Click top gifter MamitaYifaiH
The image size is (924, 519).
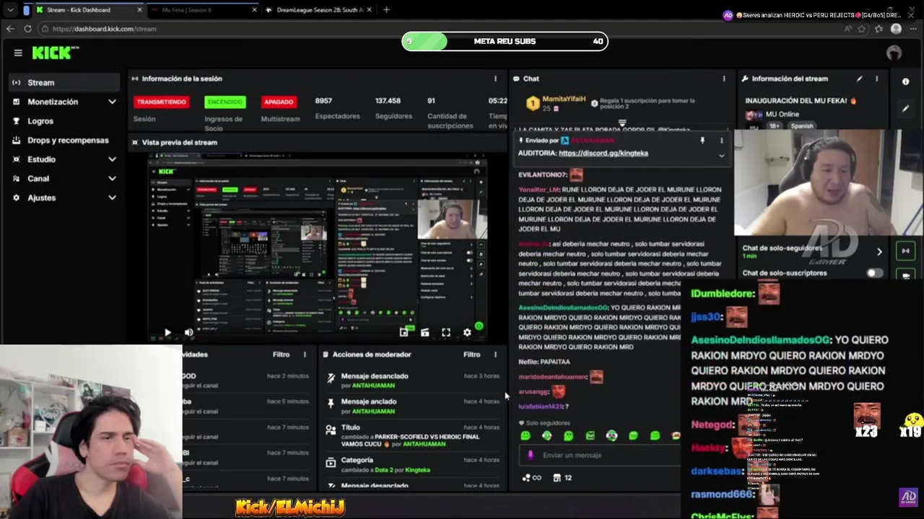[563, 99]
